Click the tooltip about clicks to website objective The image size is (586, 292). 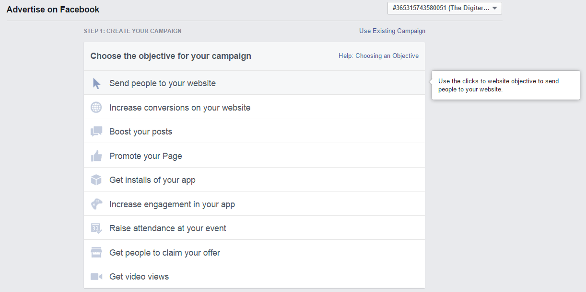pyautogui.click(x=506, y=85)
